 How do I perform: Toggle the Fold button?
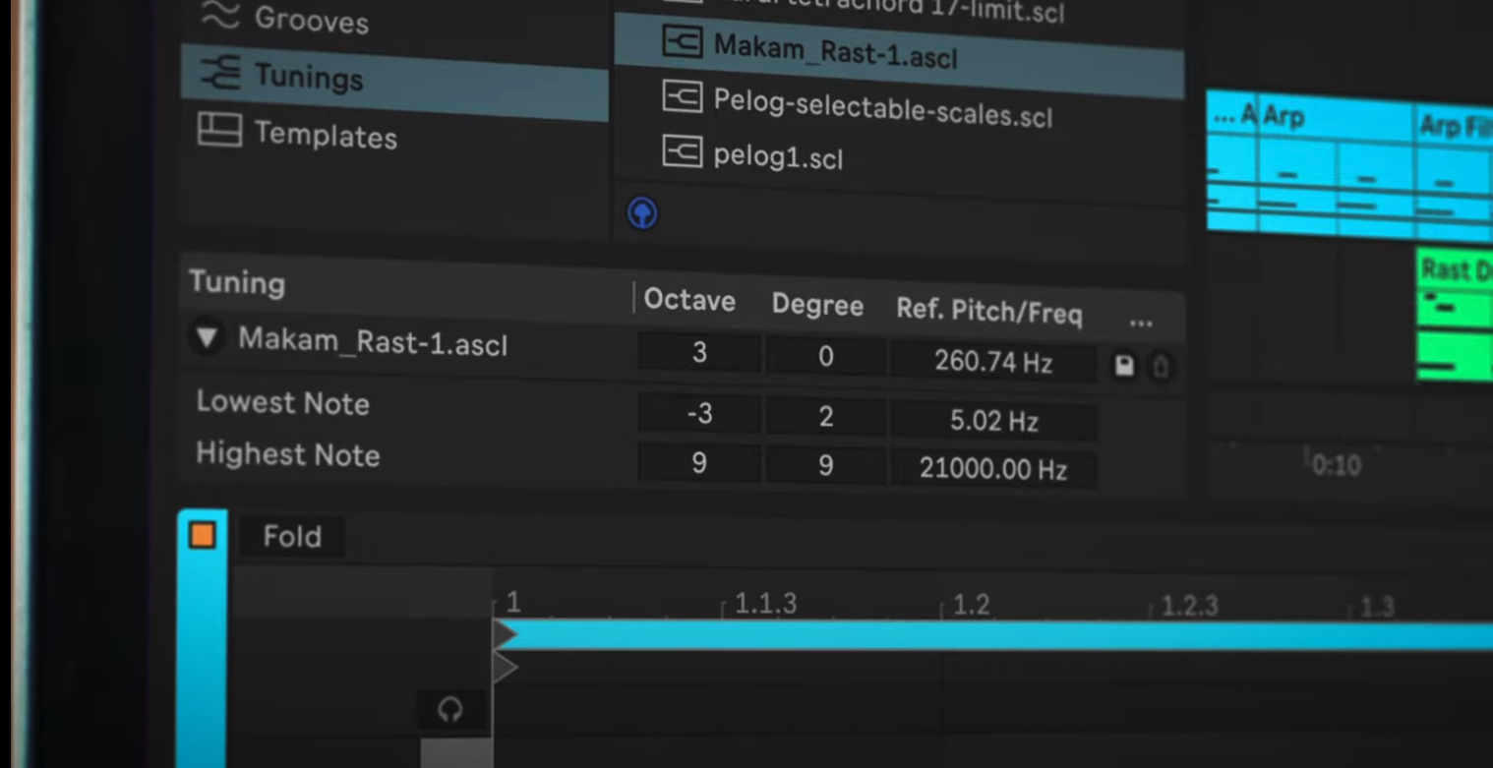pos(292,536)
